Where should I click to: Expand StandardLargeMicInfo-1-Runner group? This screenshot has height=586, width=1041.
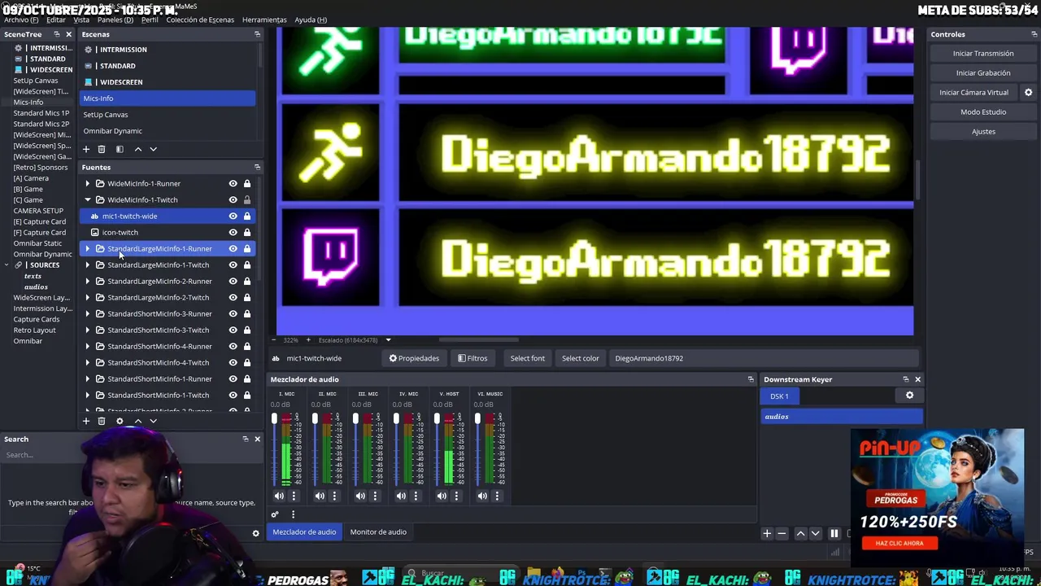point(88,248)
